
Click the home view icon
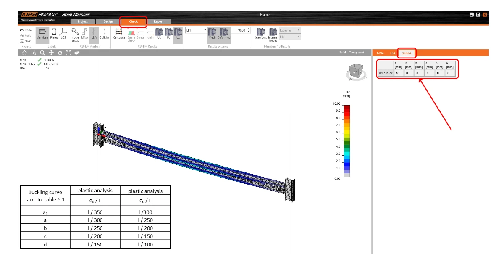(24, 53)
